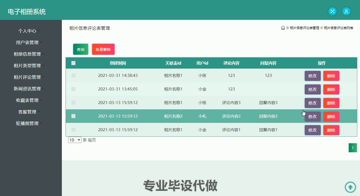The width and height of the screenshot is (360, 196).
Task: Toggle fullscreen with the expand icon
Action: tap(332, 11)
